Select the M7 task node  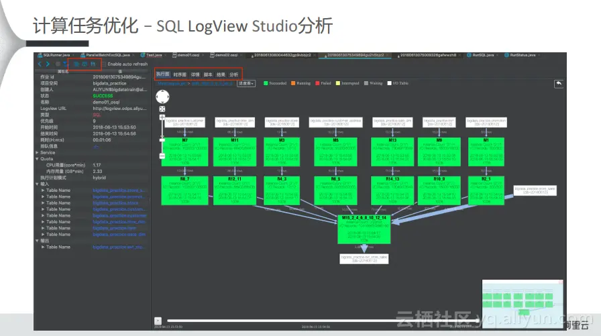(x=184, y=152)
